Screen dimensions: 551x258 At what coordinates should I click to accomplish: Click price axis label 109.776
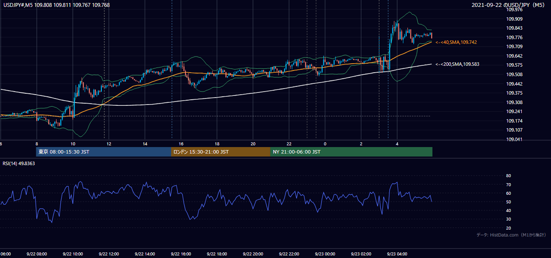point(514,37)
